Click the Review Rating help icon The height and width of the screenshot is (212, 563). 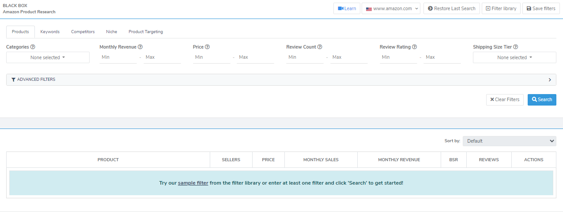[415, 47]
